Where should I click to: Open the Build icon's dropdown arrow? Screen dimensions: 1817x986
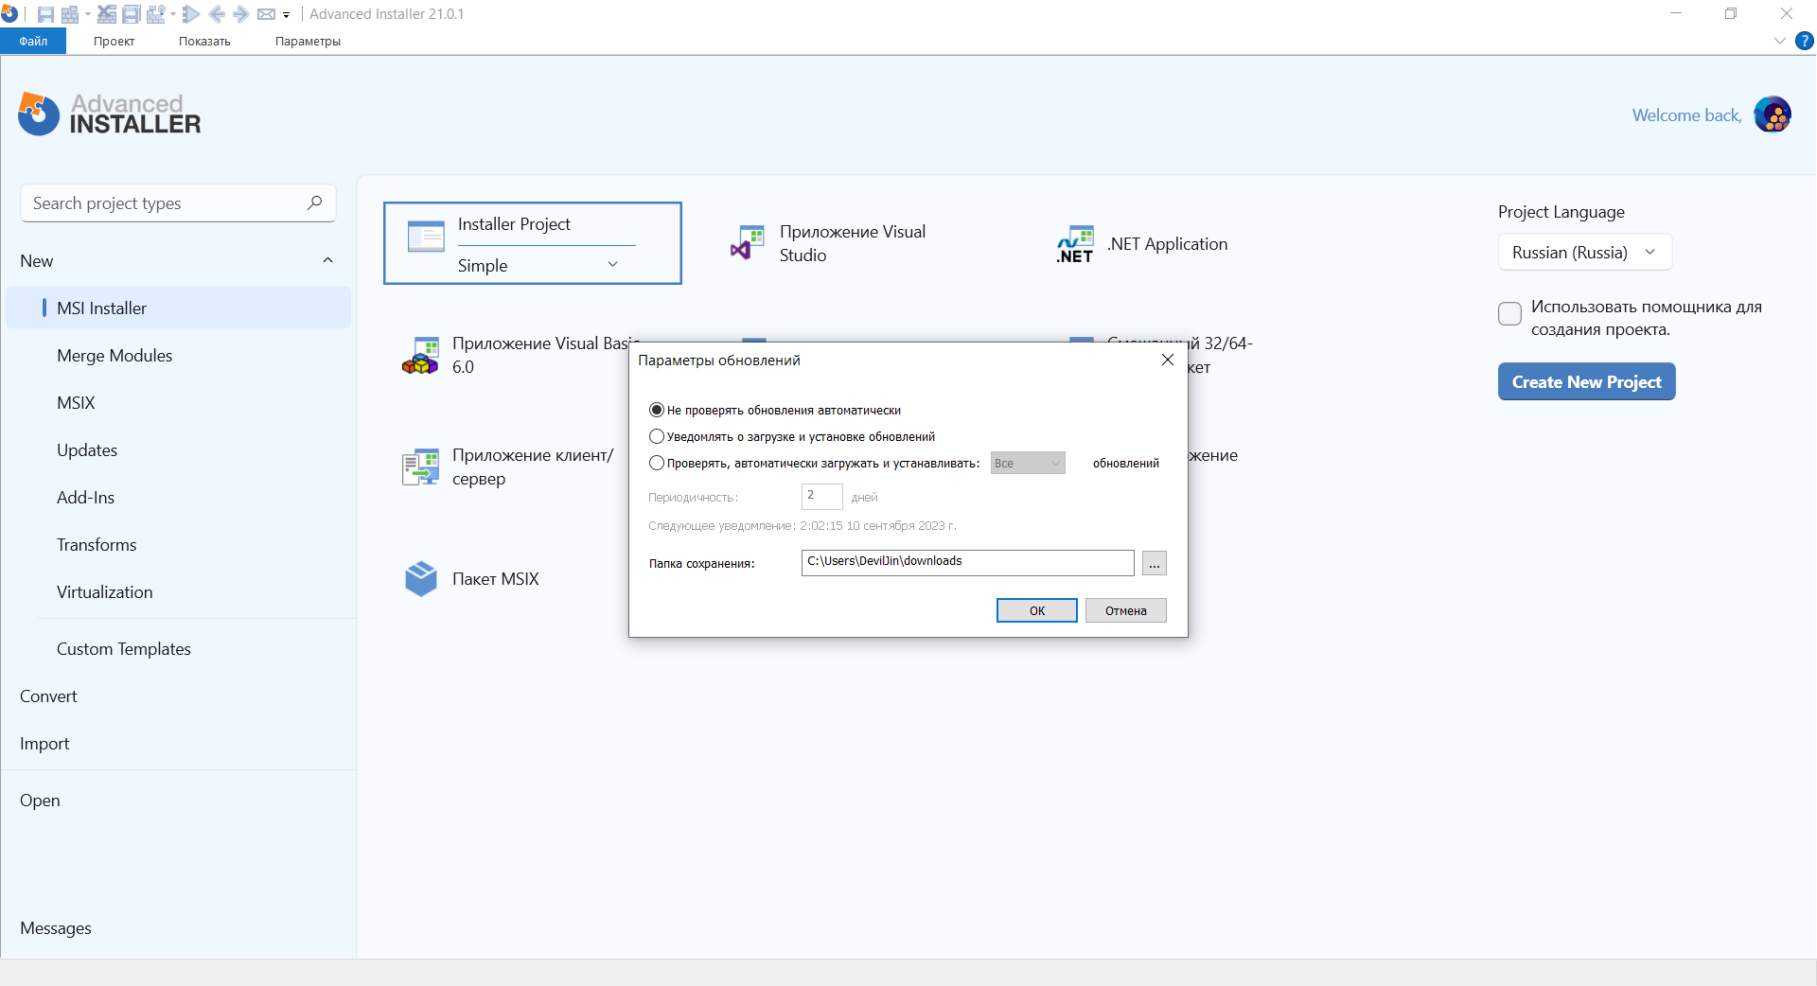88,14
